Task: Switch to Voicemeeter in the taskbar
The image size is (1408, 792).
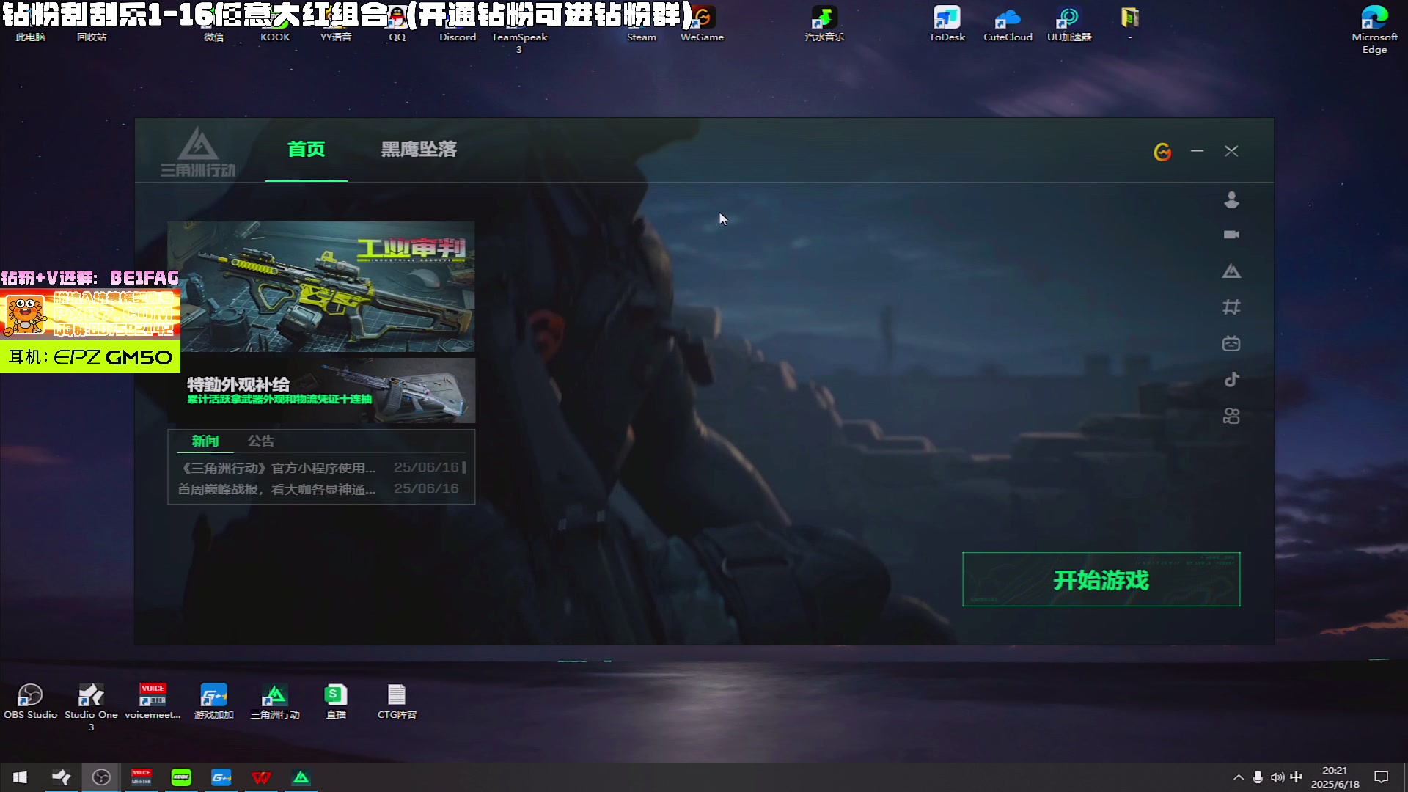Action: coord(141,777)
